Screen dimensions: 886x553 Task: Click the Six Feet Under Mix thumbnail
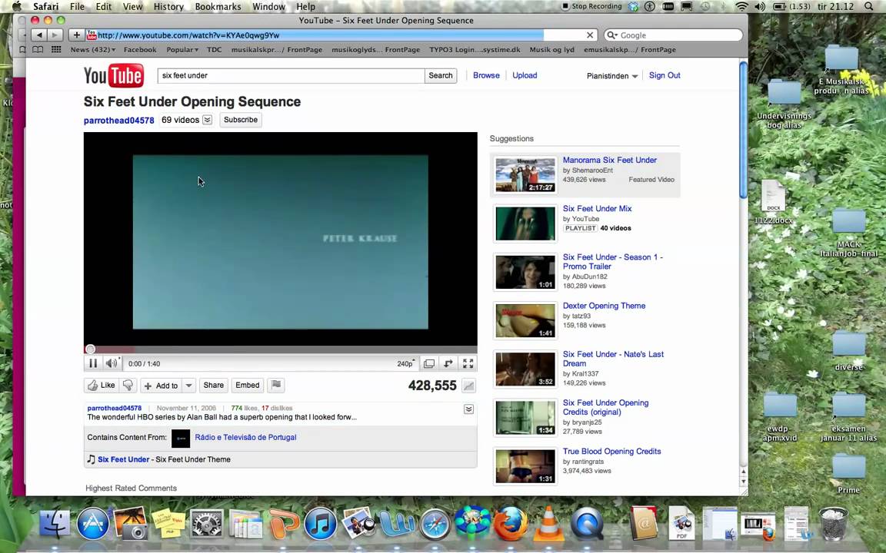(x=525, y=224)
